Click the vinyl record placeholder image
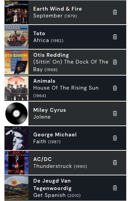Image resolution: width=130 pixels, height=201 pixels. [x=16, y=113]
